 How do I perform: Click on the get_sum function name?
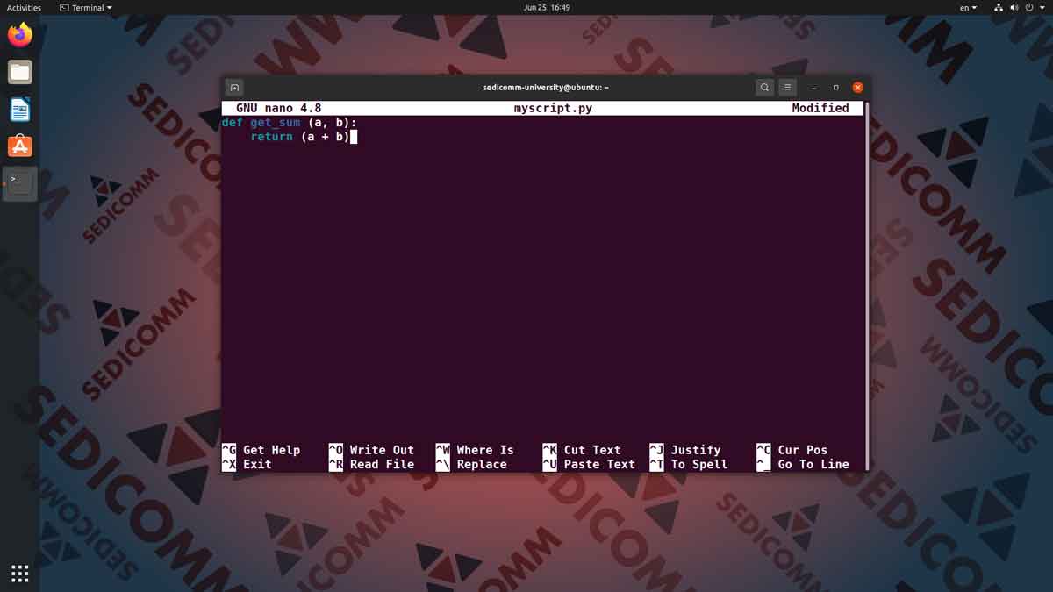[276, 123]
